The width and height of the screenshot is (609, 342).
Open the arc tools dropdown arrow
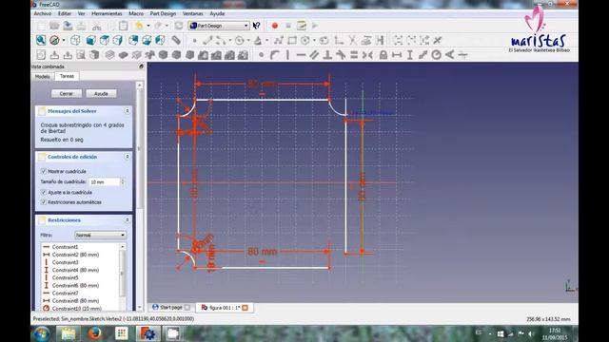tap(230, 40)
